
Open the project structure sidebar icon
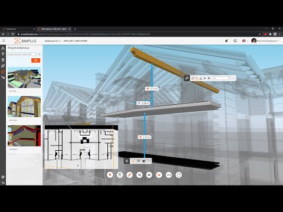pos(3,48)
